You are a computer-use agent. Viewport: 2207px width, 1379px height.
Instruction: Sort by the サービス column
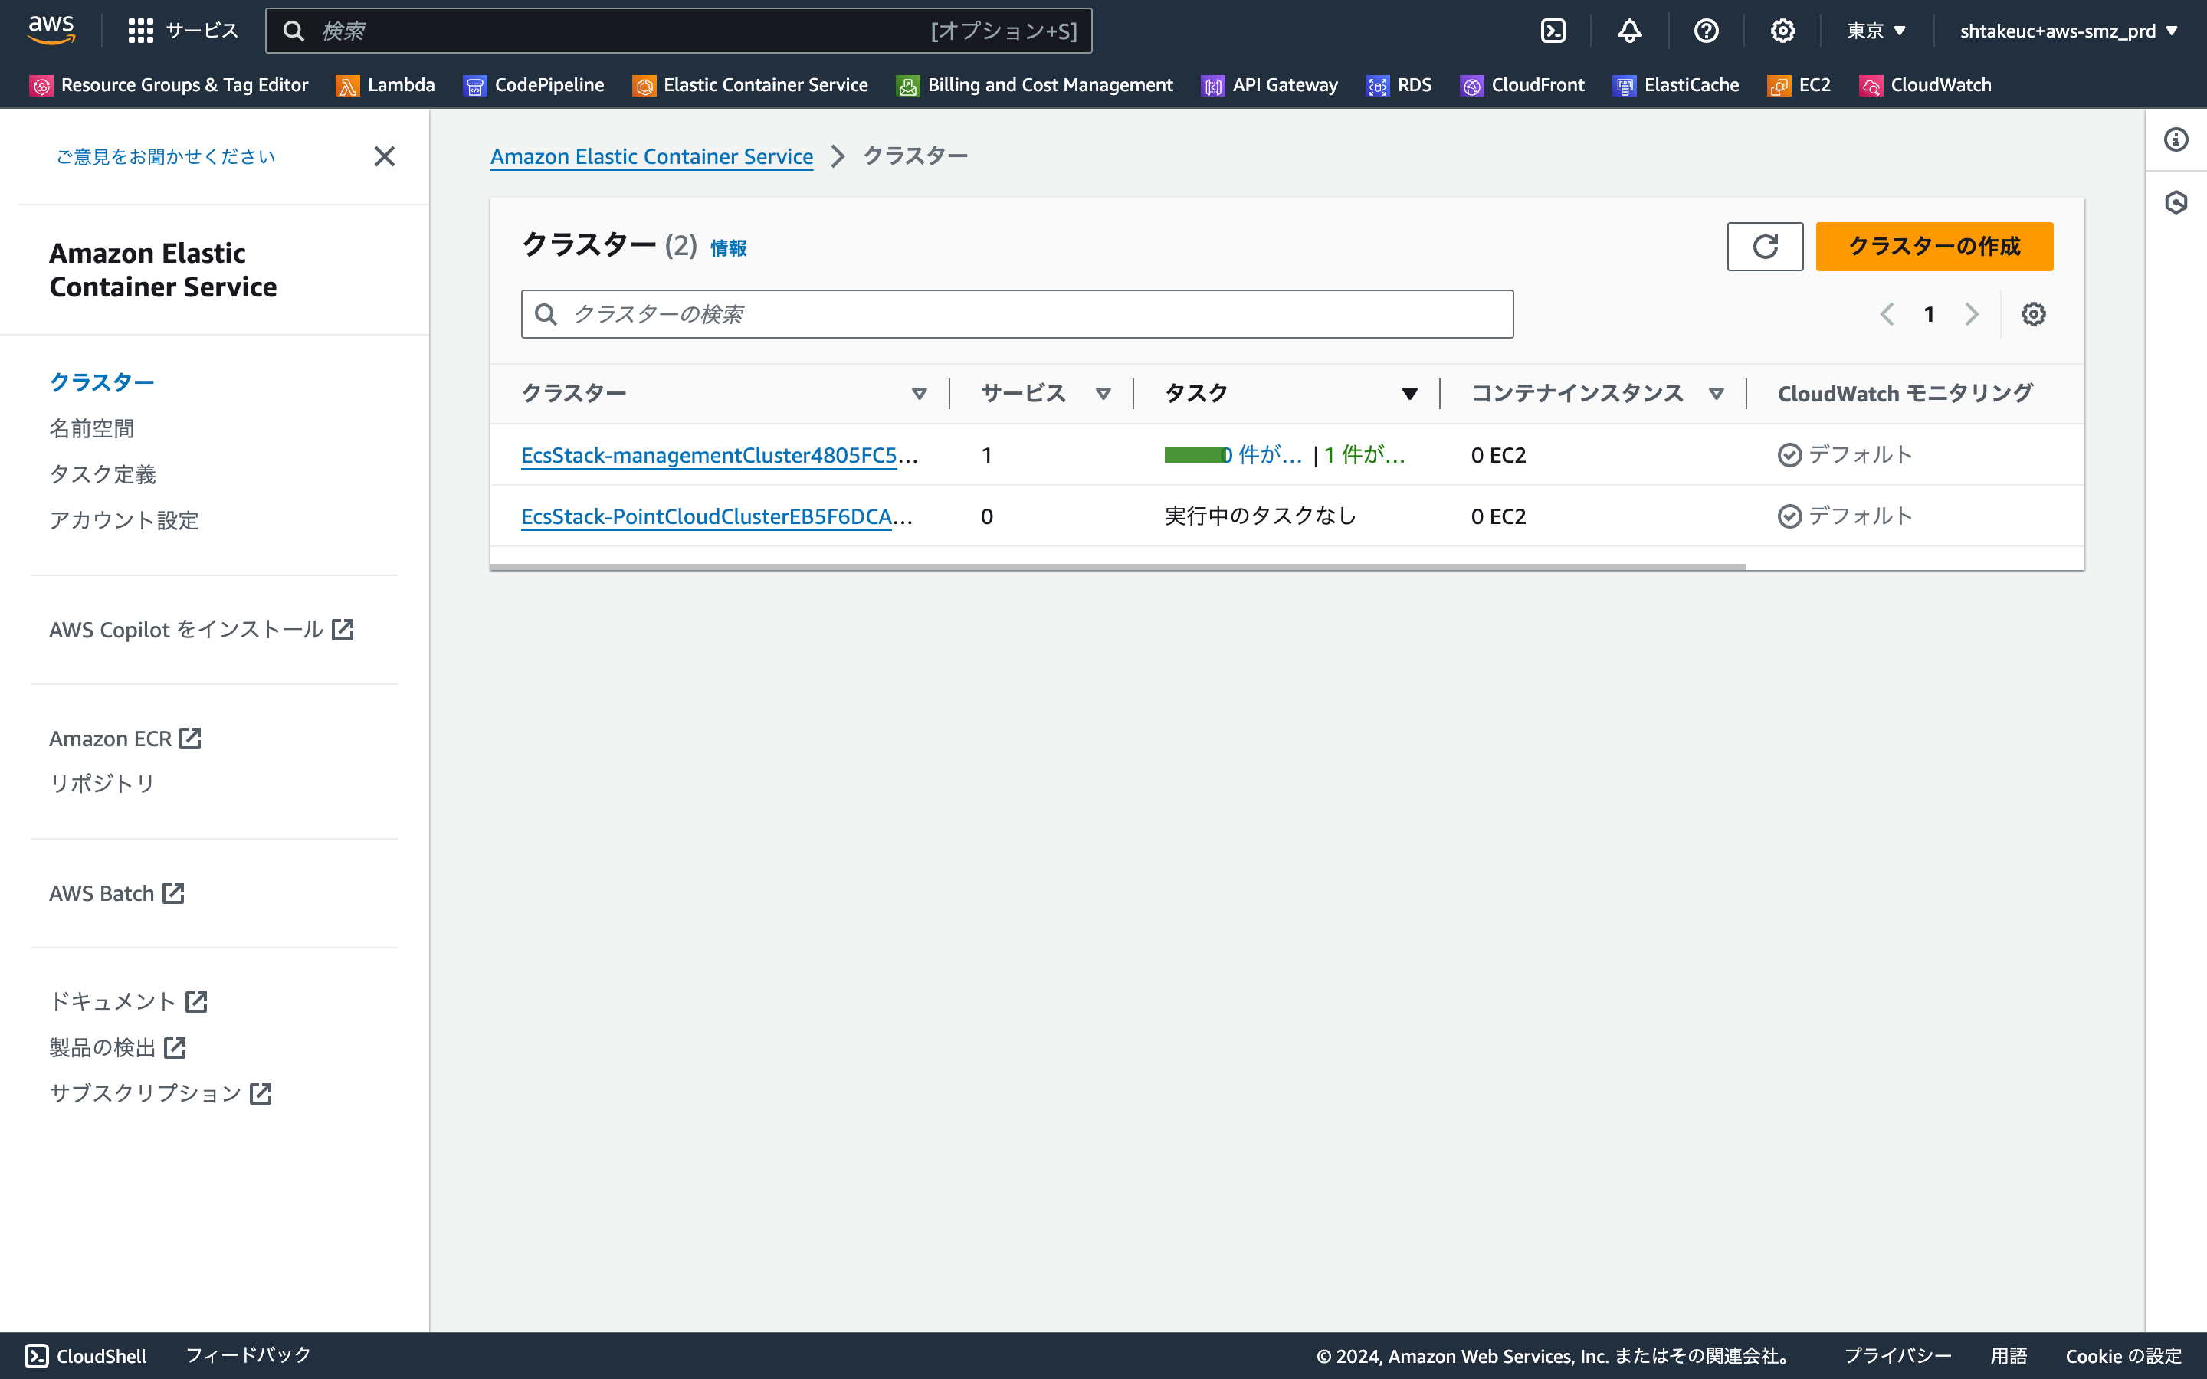point(1103,394)
